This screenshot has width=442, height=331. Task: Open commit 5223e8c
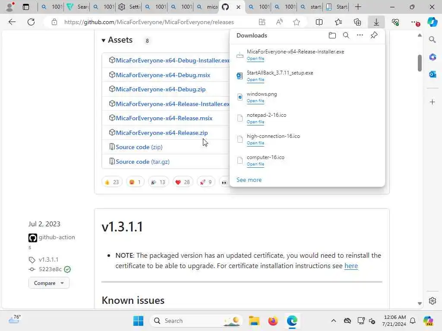(50, 269)
